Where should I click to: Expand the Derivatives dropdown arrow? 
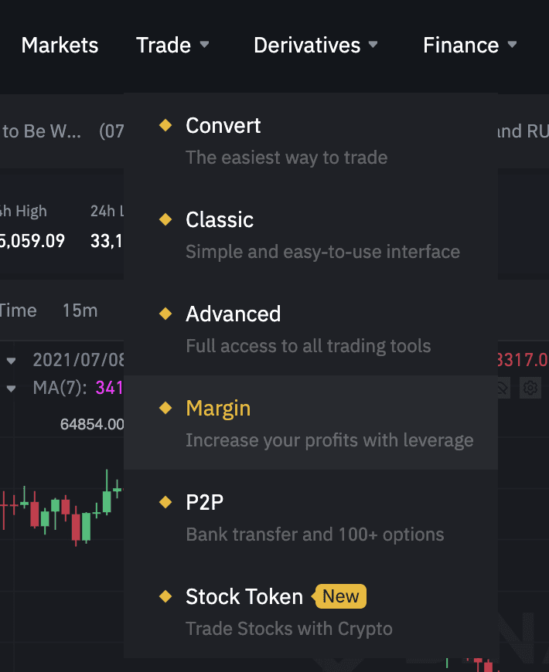tap(373, 44)
